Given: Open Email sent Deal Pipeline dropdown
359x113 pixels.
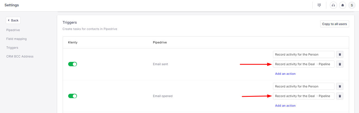Looking at the screenshot, I should point(303,64).
